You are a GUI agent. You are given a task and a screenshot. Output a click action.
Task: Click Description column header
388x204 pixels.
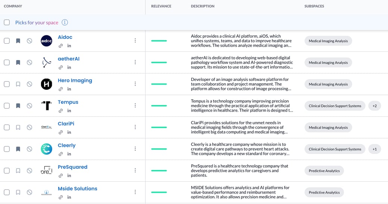(x=203, y=6)
